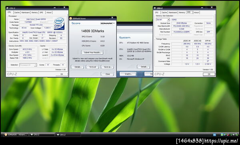
Task: Click the Bus Speed value 472.1 MHz
Action: point(28,55)
